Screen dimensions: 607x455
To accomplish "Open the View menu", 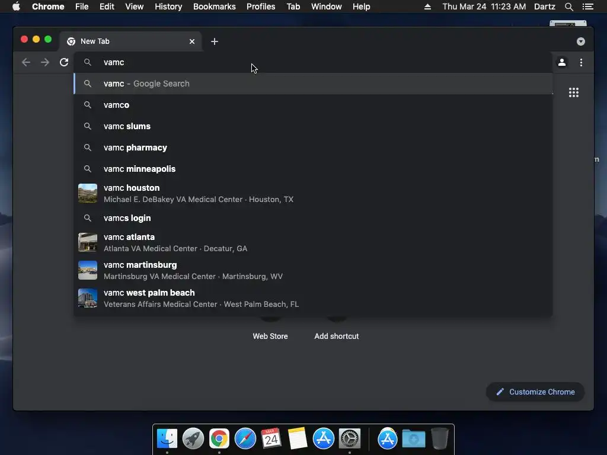I will 135,7.
